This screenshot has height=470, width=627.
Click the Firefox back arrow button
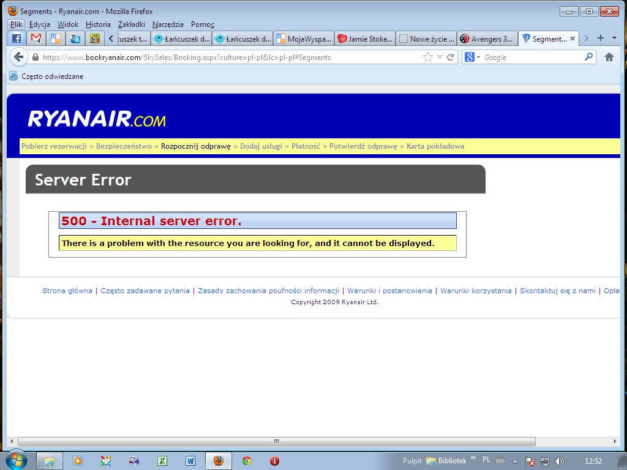[x=18, y=57]
